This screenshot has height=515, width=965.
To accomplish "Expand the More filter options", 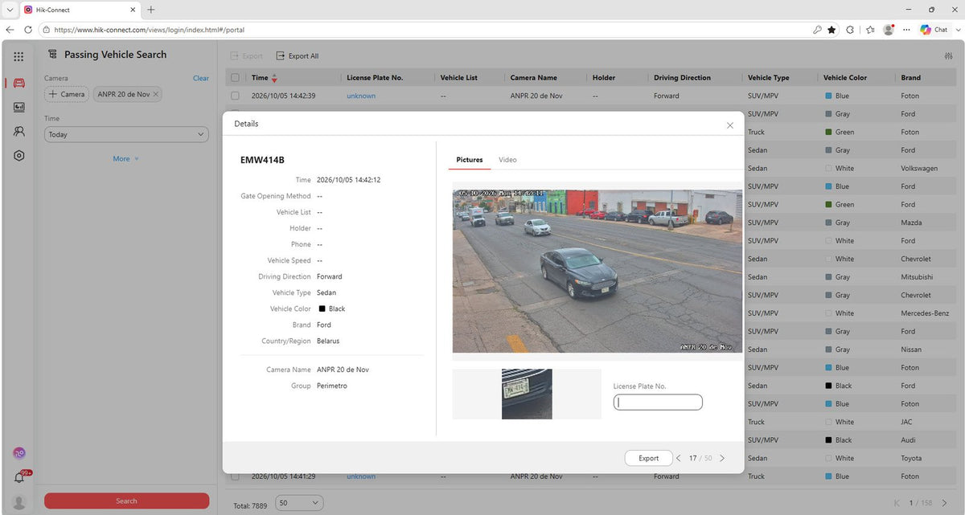I will click(126, 159).
